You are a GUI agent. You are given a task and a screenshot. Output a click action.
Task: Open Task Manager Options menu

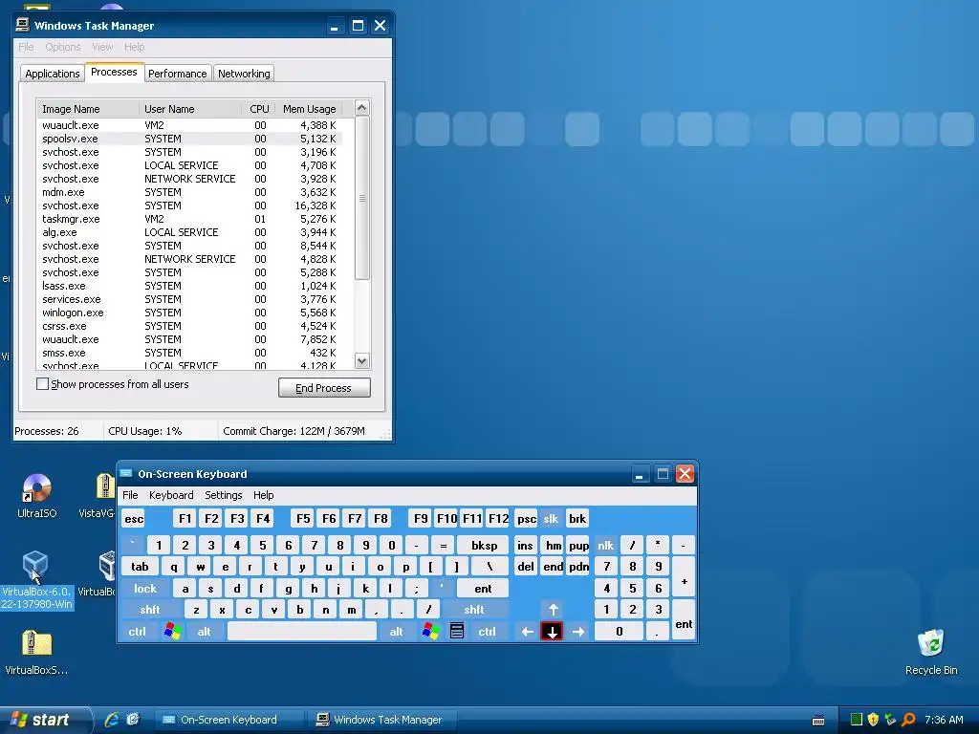63,47
